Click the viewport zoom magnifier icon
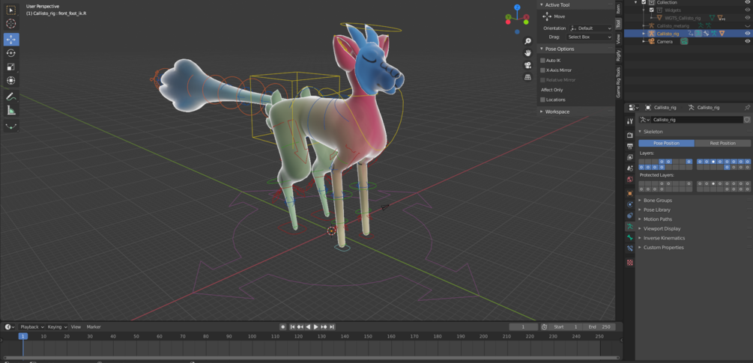Image resolution: width=753 pixels, height=363 pixels. pos(527,41)
